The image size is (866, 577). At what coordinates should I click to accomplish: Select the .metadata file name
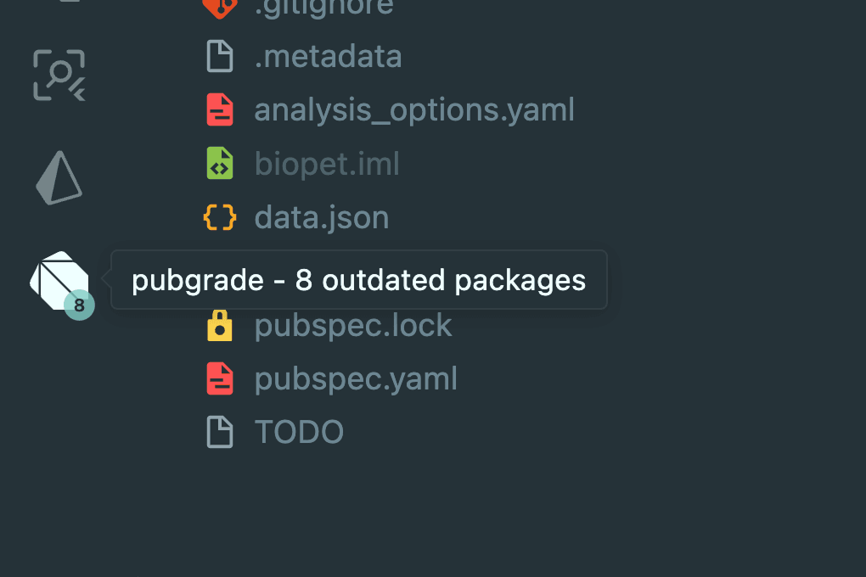(328, 57)
